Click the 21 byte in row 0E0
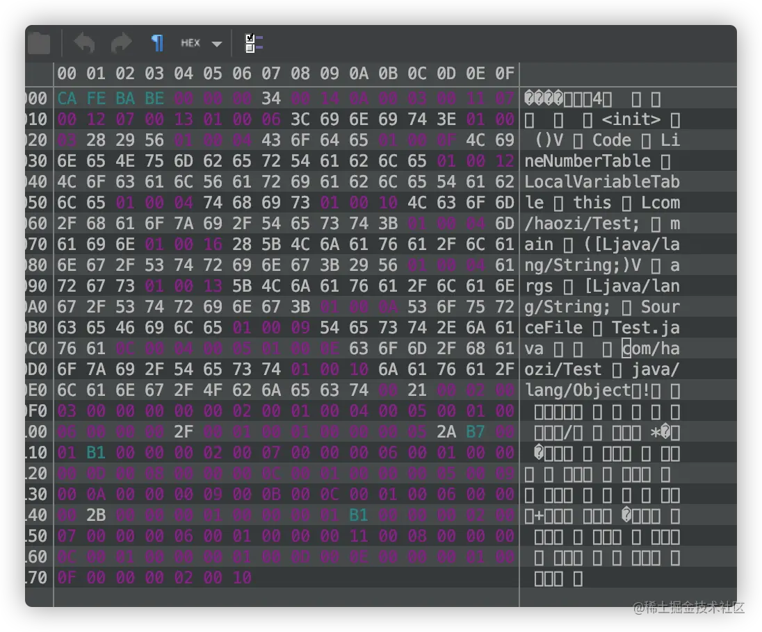The image size is (762, 632). (x=417, y=390)
